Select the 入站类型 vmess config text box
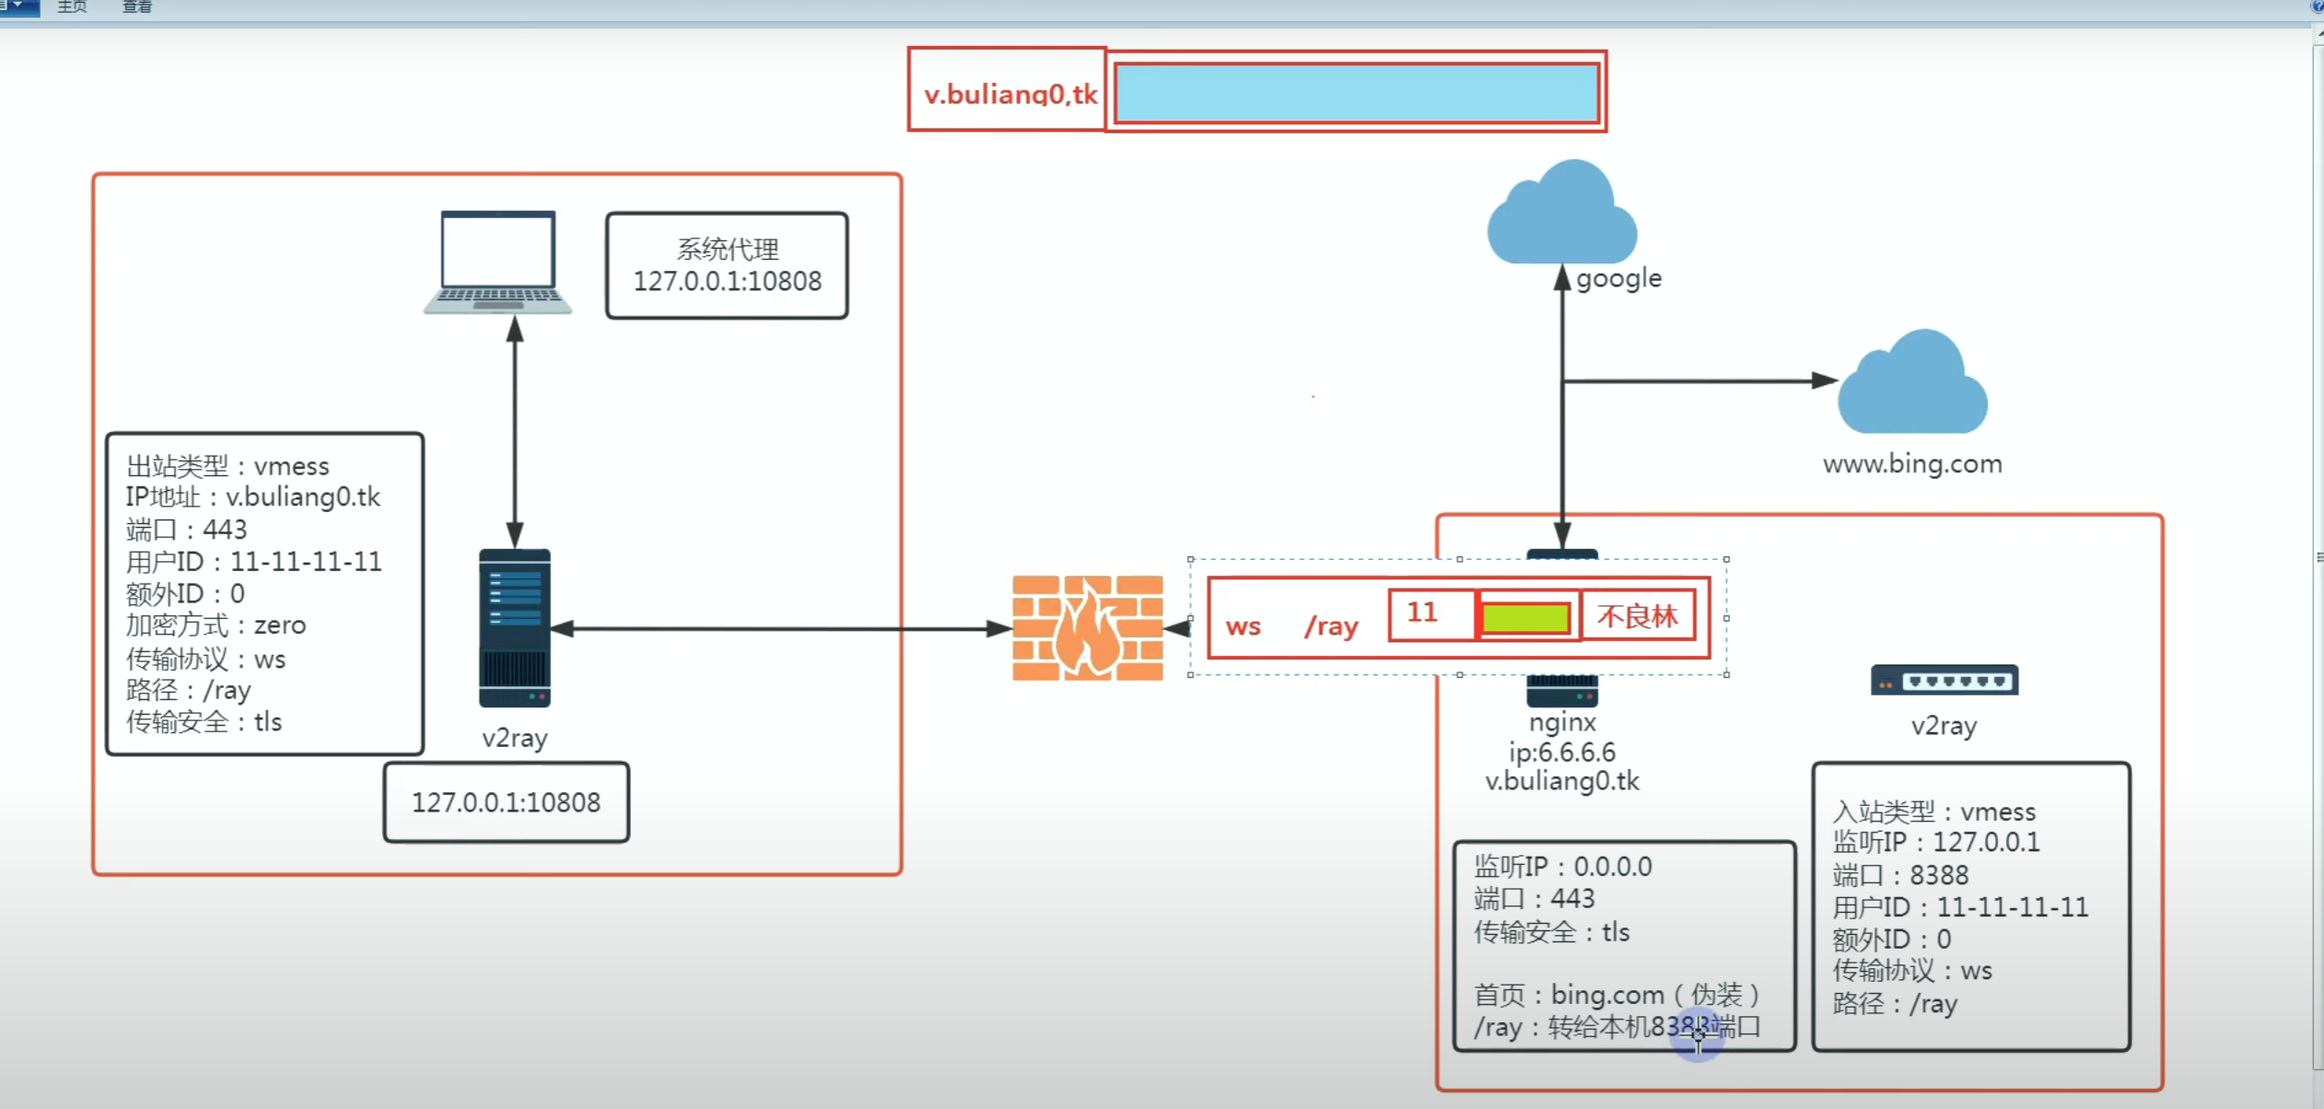The height and width of the screenshot is (1109, 2324). click(x=1971, y=906)
